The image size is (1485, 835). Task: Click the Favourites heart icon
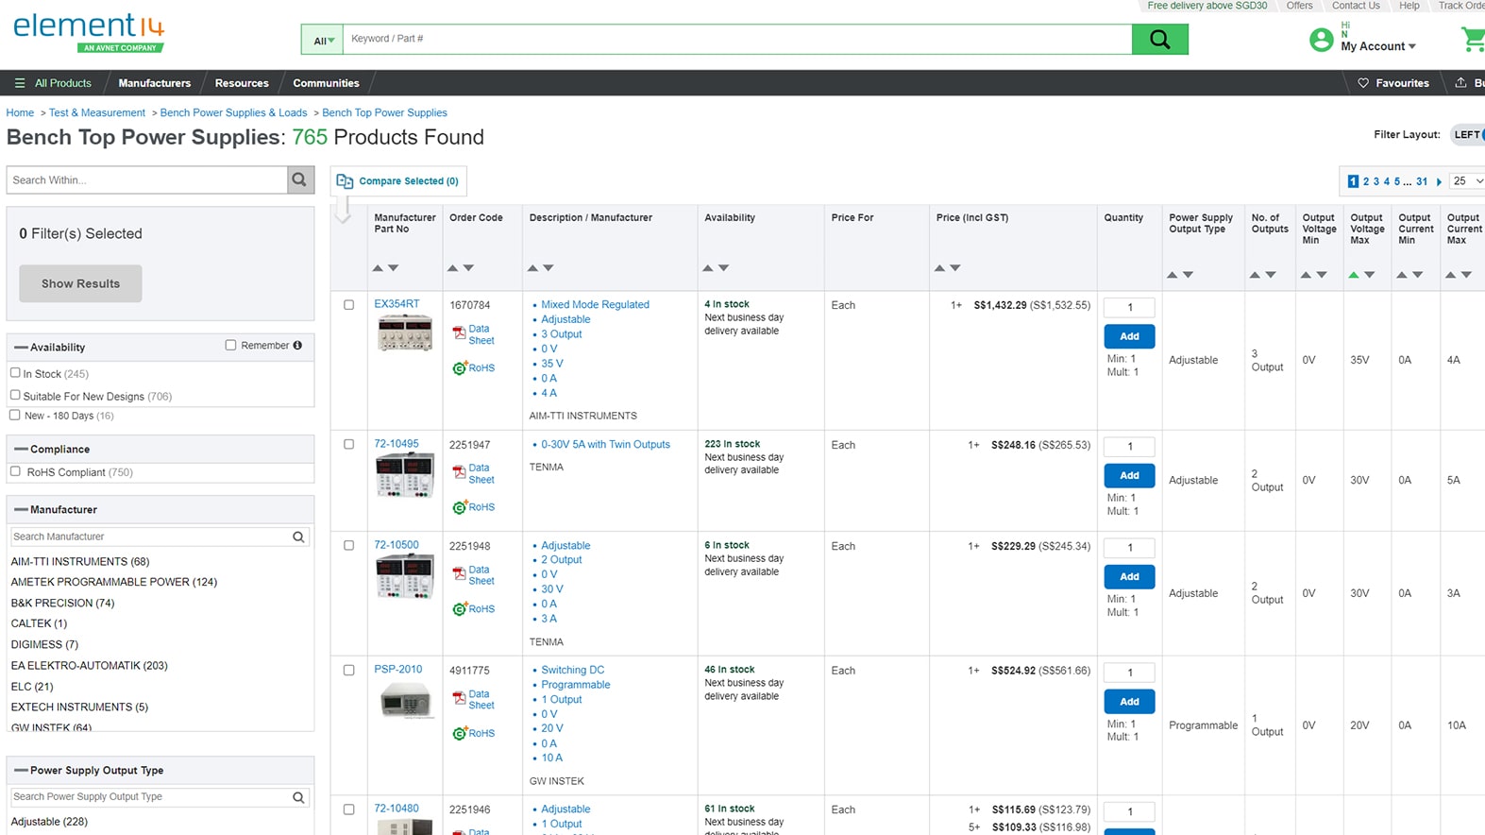(1363, 83)
